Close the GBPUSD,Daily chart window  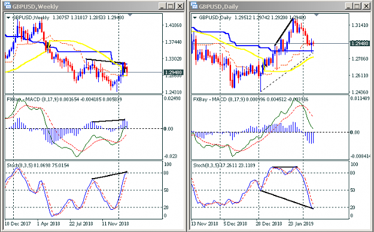tap(366, 6)
